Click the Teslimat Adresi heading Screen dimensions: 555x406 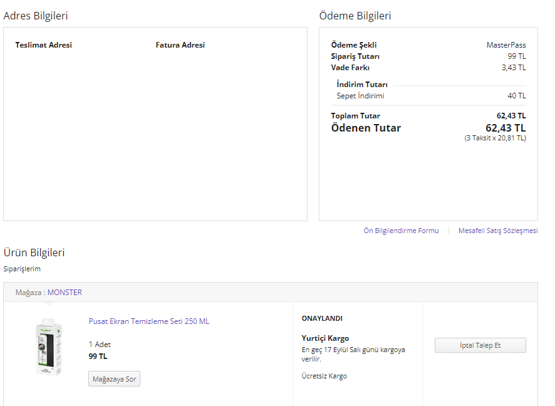click(x=44, y=45)
